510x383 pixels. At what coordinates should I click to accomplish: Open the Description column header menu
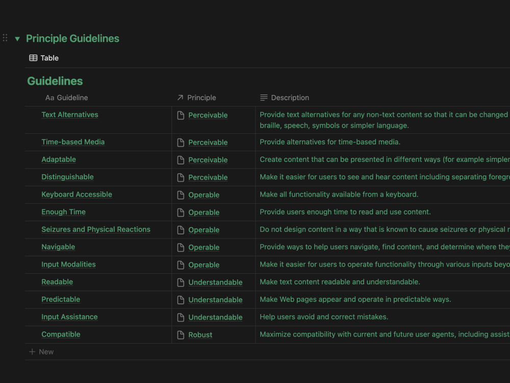click(x=383, y=98)
